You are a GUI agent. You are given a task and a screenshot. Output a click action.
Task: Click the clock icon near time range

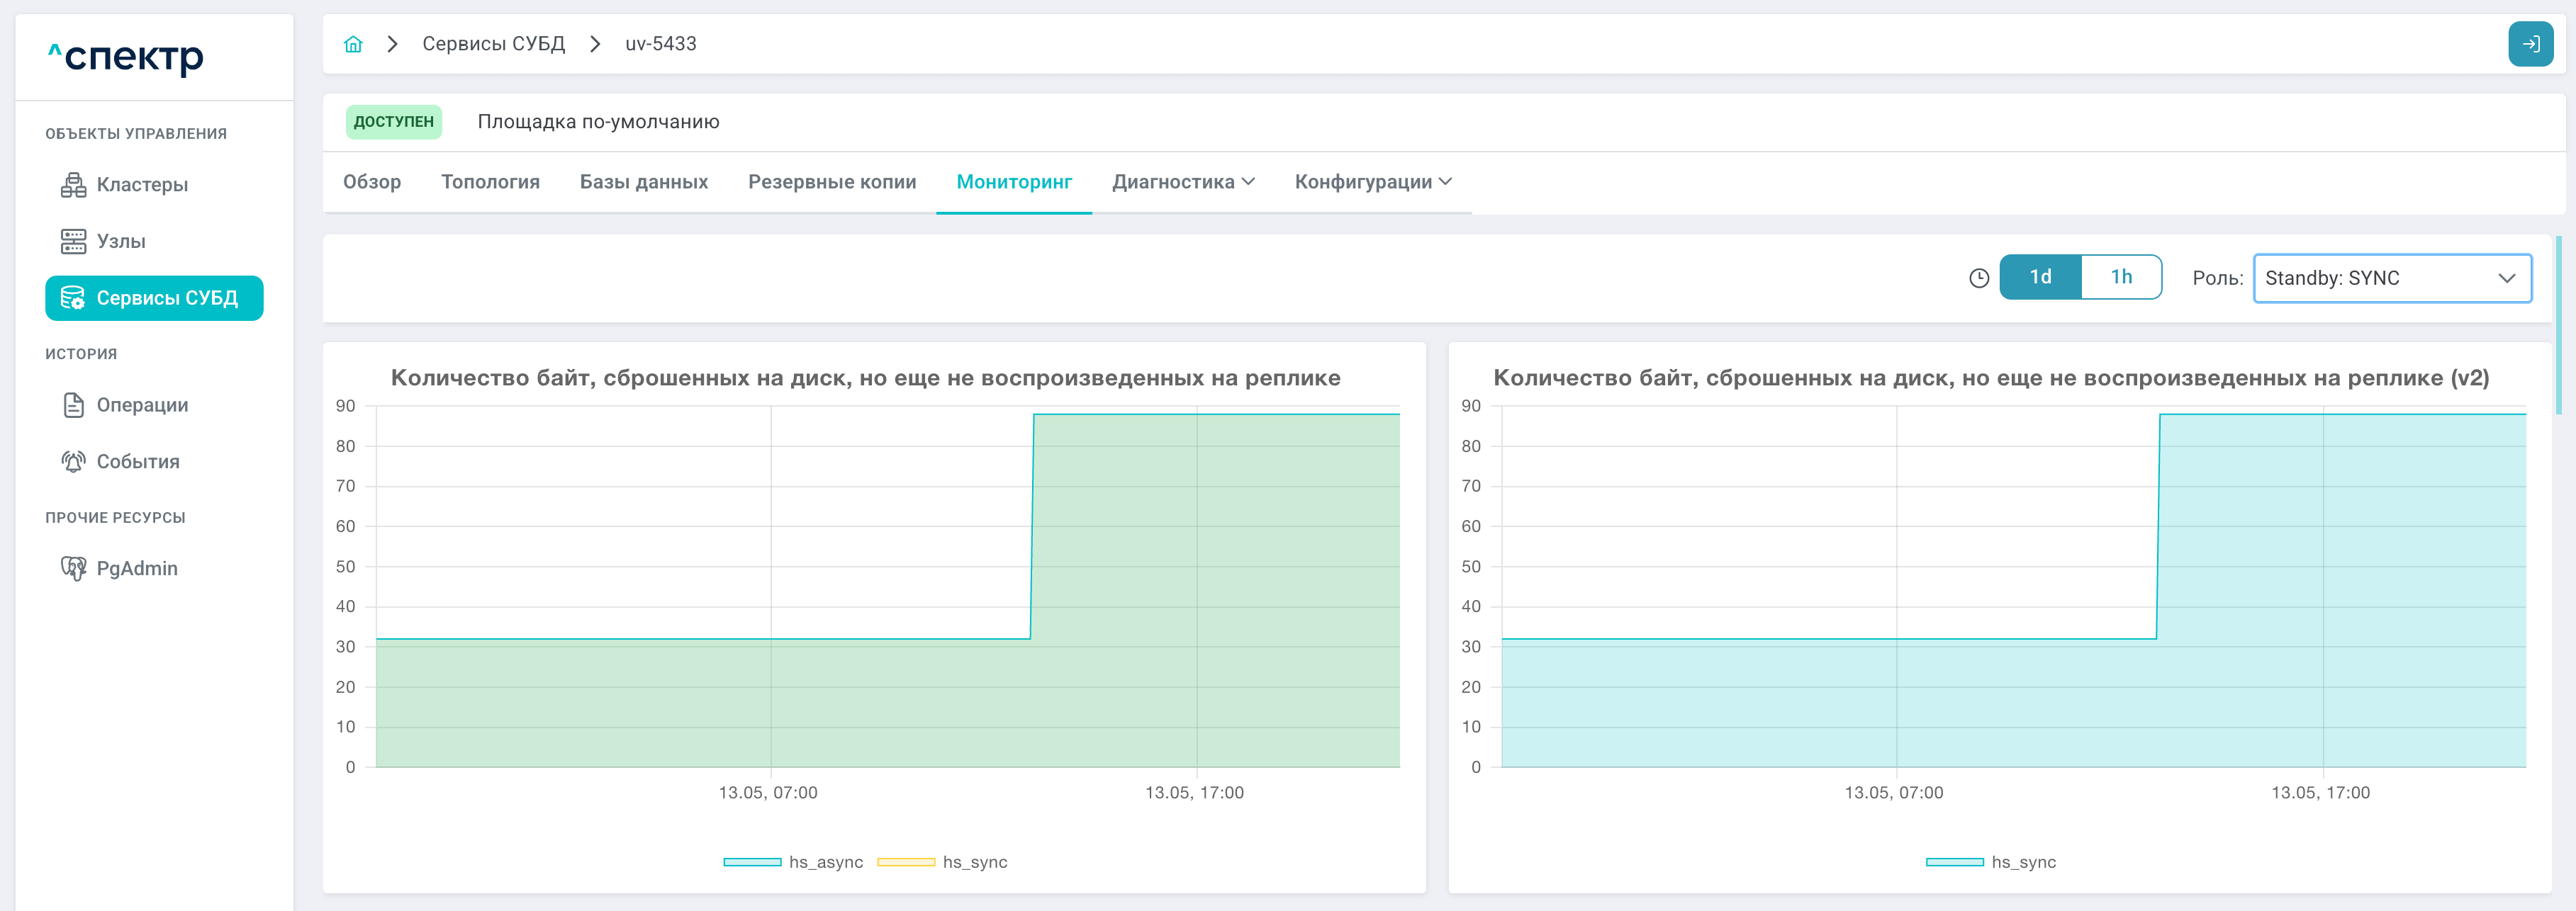1978,278
